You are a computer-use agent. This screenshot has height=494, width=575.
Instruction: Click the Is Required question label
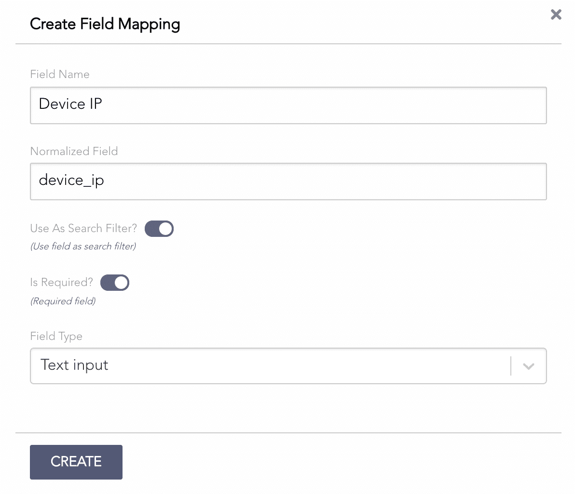click(61, 283)
